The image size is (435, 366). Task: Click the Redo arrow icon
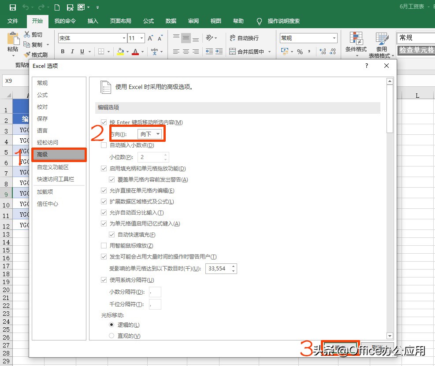click(x=41, y=7)
